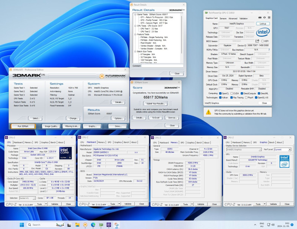Viewport: 297px width, 229px height.
Task: Collapse the Game Tests tree node
Action: pos(135,14)
